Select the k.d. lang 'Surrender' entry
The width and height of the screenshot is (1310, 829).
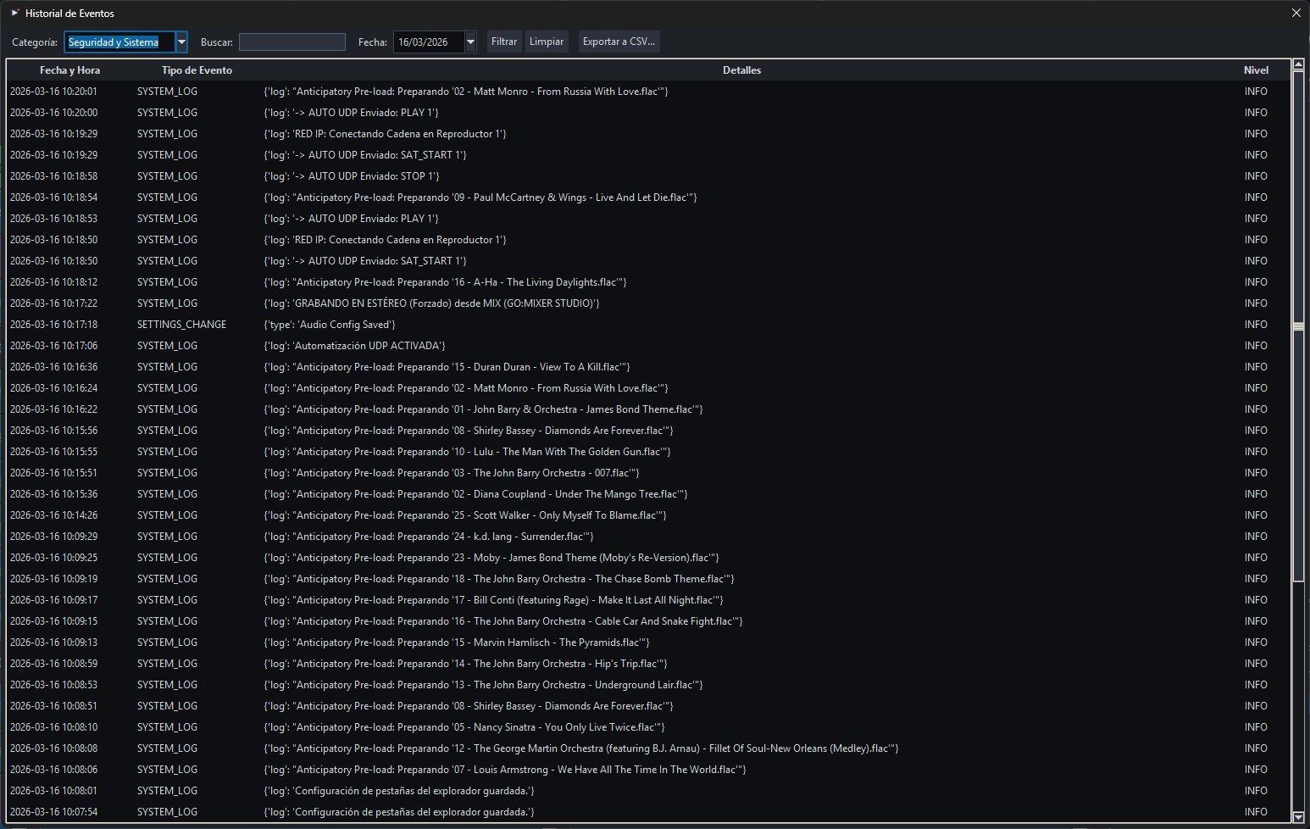point(648,537)
